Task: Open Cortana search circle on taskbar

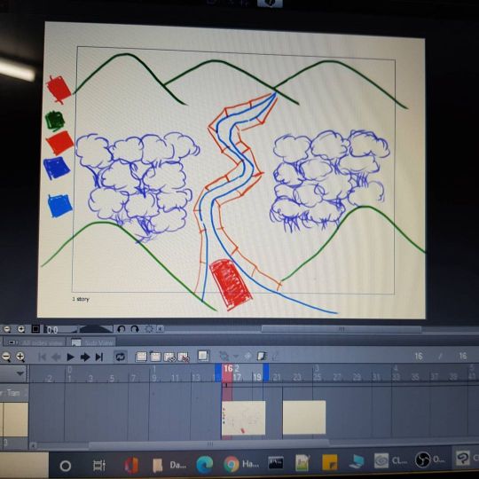Action: pyautogui.click(x=66, y=466)
